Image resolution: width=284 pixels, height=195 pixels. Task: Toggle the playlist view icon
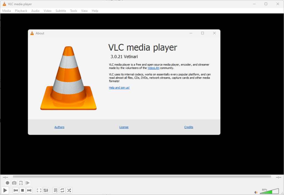tap(55, 190)
